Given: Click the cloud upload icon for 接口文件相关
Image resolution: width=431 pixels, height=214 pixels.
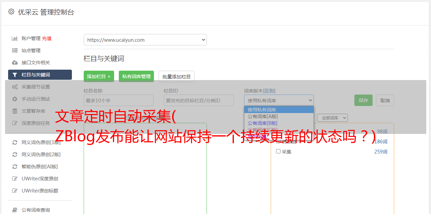Looking at the screenshot, I should pos(15,63).
